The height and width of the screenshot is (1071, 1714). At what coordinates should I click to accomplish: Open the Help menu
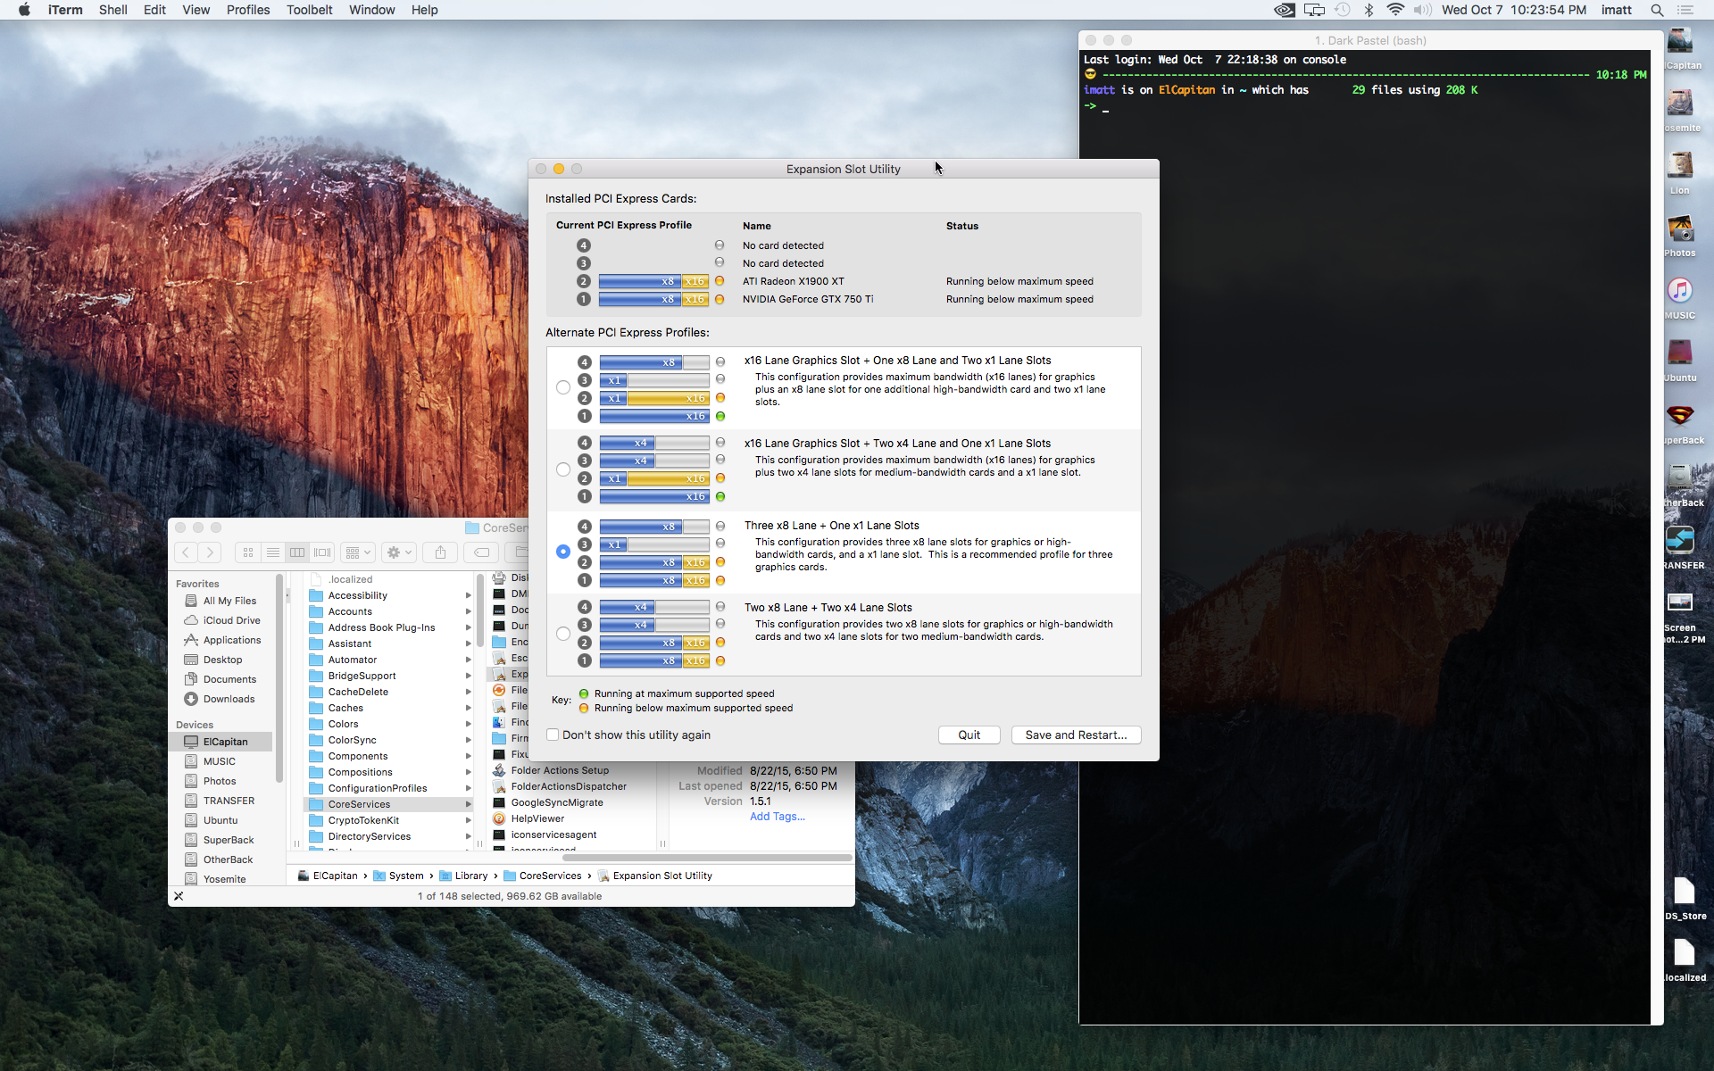[425, 10]
